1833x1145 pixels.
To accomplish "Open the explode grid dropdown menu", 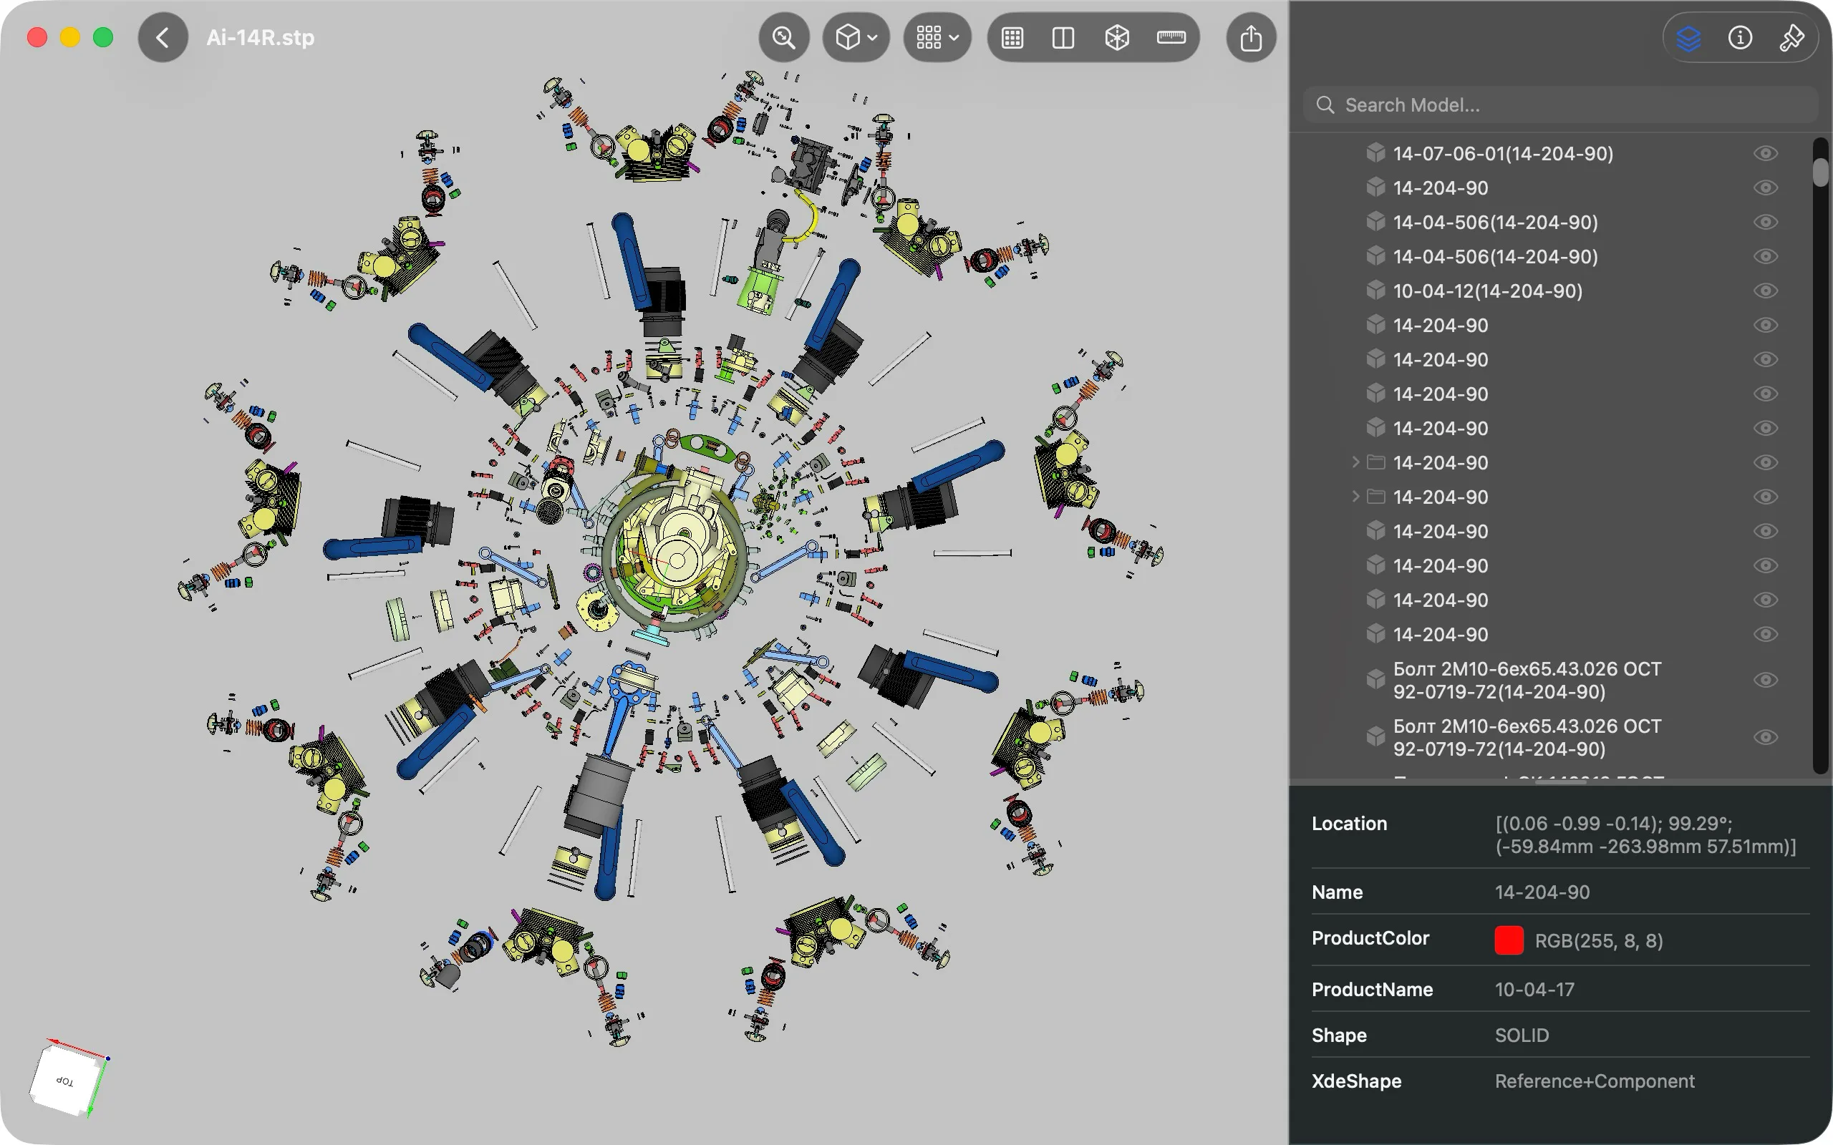I will [937, 37].
